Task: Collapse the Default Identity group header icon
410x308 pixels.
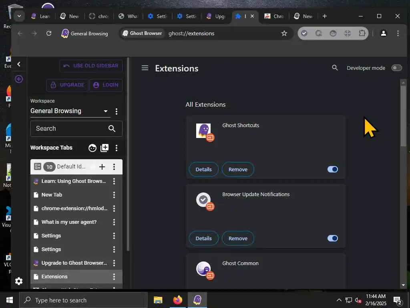Action: (x=37, y=166)
